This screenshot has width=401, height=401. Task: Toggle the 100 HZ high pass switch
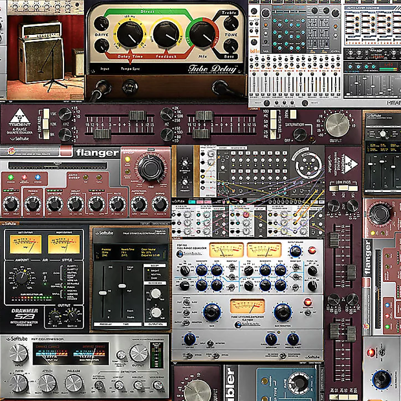(273, 114)
